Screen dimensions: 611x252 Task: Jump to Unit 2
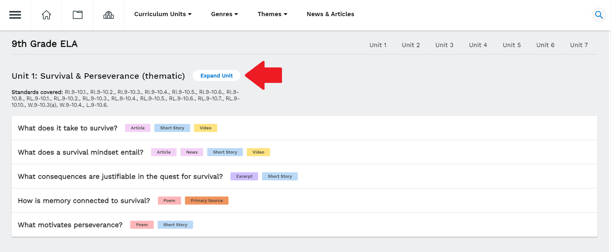(411, 45)
